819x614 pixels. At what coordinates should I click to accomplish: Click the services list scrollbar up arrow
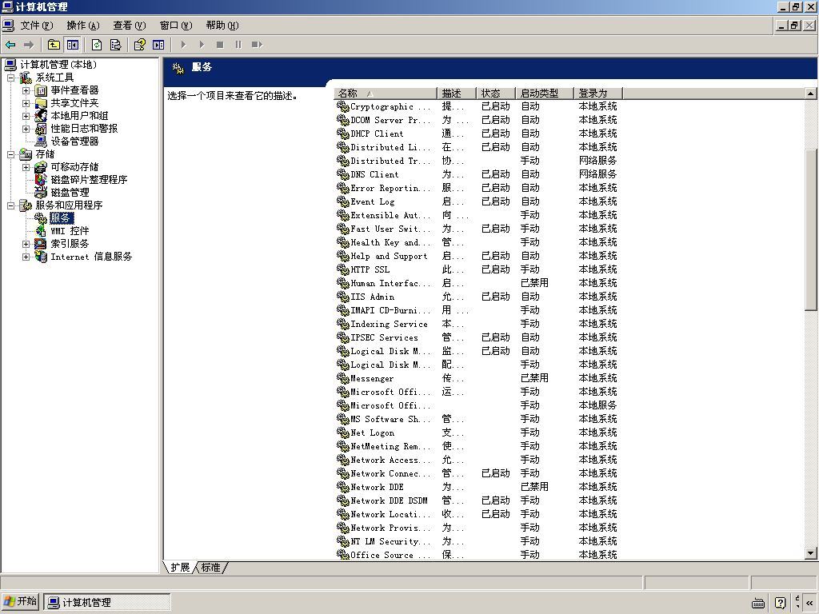tap(811, 94)
